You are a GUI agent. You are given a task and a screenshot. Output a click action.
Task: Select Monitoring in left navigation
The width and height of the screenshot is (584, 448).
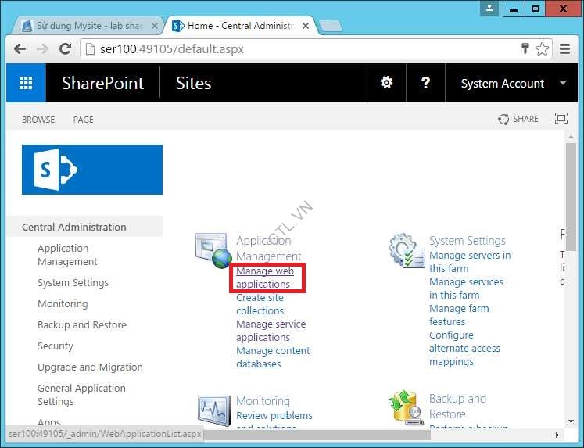[x=63, y=304]
